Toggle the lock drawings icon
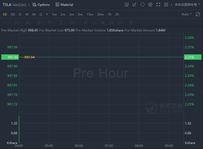 pos(94,22)
